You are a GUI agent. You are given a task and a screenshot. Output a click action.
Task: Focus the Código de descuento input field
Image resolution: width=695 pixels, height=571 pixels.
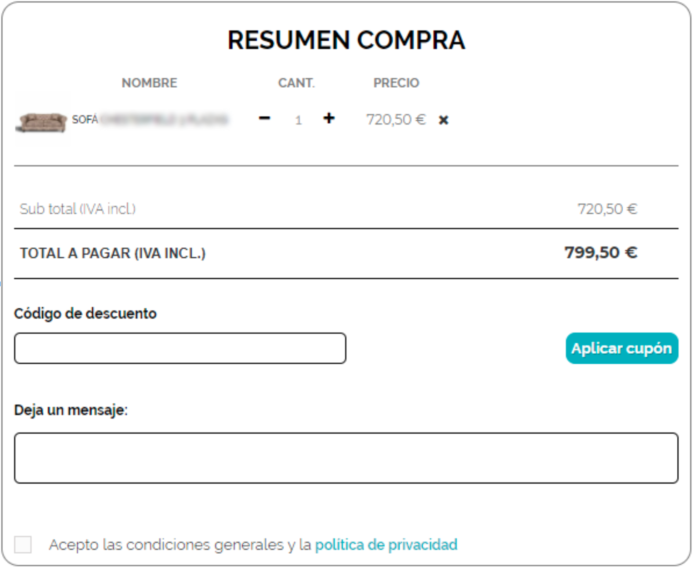(x=180, y=348)
